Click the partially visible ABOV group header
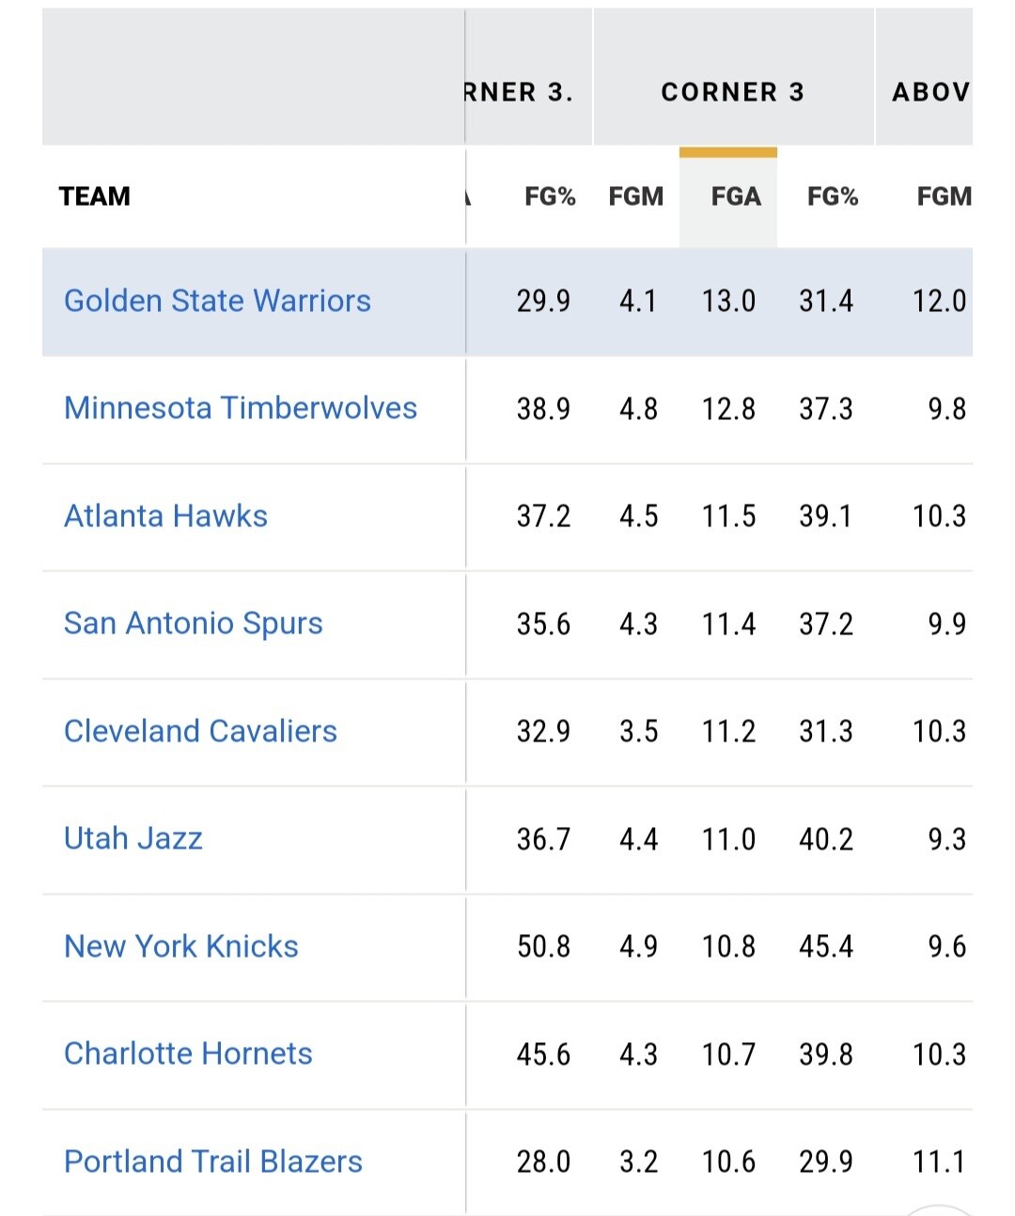Image resolution: width=1015 pixels, height=1216 pixels. tap(929, 92)
